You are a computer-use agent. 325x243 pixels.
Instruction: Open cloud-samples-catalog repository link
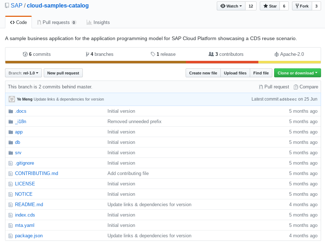point(58,6)
